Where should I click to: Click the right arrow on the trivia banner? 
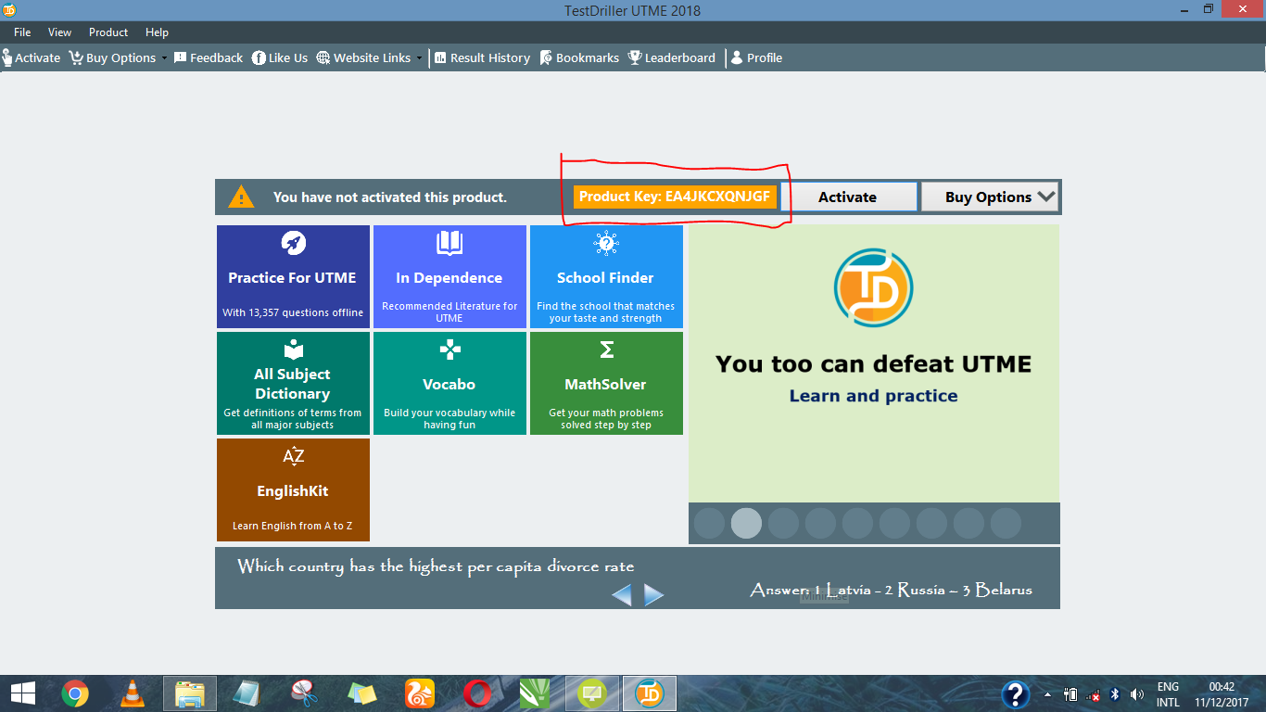coord(654,594)
